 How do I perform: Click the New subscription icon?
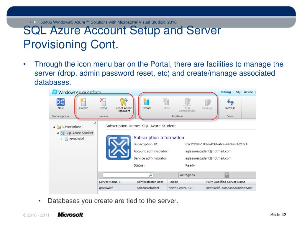(60, 102)
